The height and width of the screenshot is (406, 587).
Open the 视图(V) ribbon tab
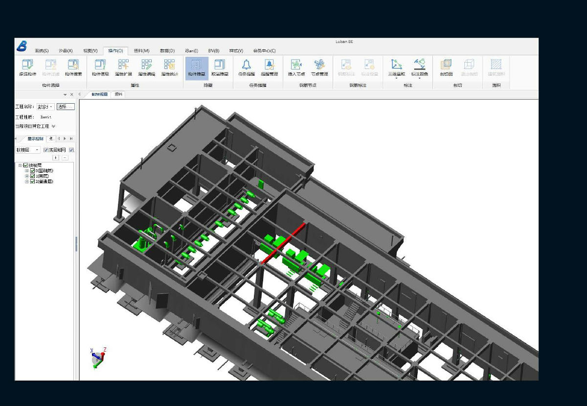90,50
